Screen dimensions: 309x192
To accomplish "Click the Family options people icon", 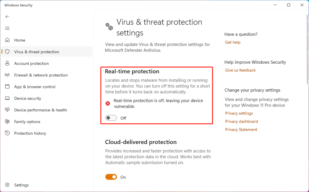I will pyautogui.click(x=8, y=122).
